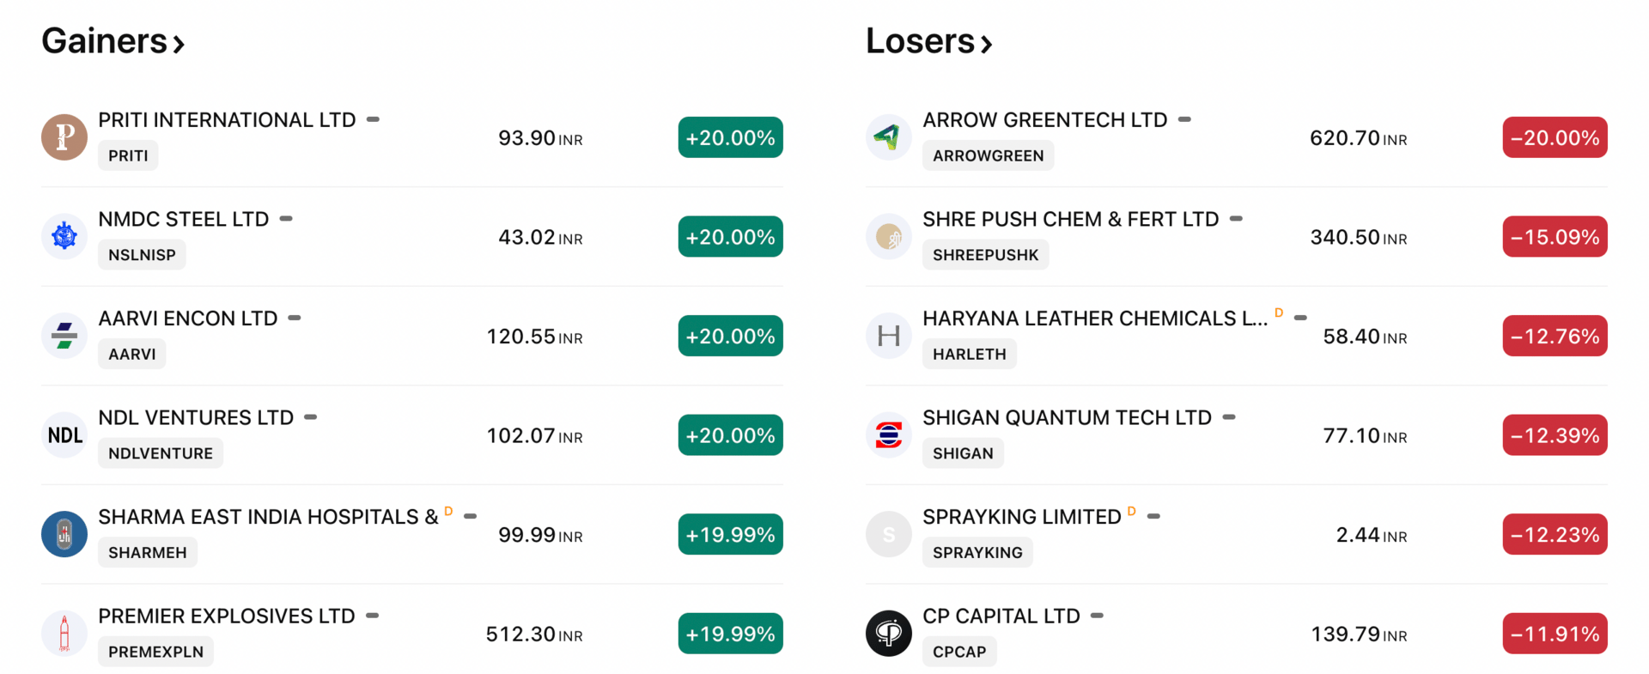
Task: Click the NMDC Steel logo icon
Action: point(64,236)
